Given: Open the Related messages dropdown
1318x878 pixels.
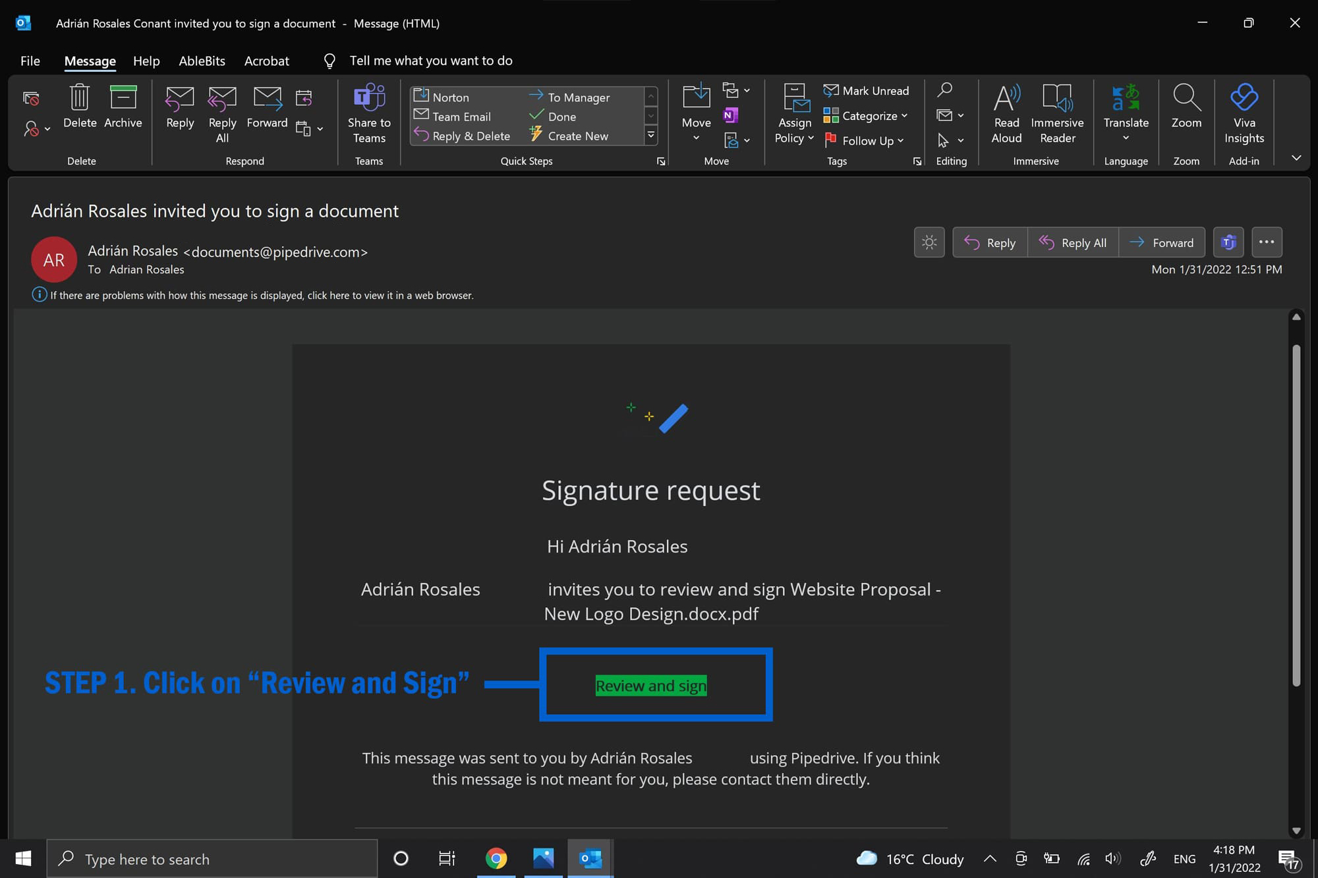Looking at the screenshot, I should pyautogui.click(x=950, y=115).
